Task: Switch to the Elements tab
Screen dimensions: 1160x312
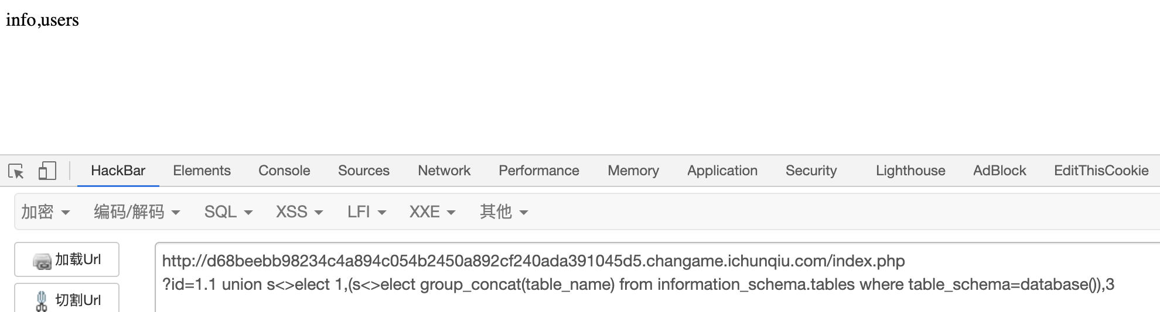Action: 202,171
